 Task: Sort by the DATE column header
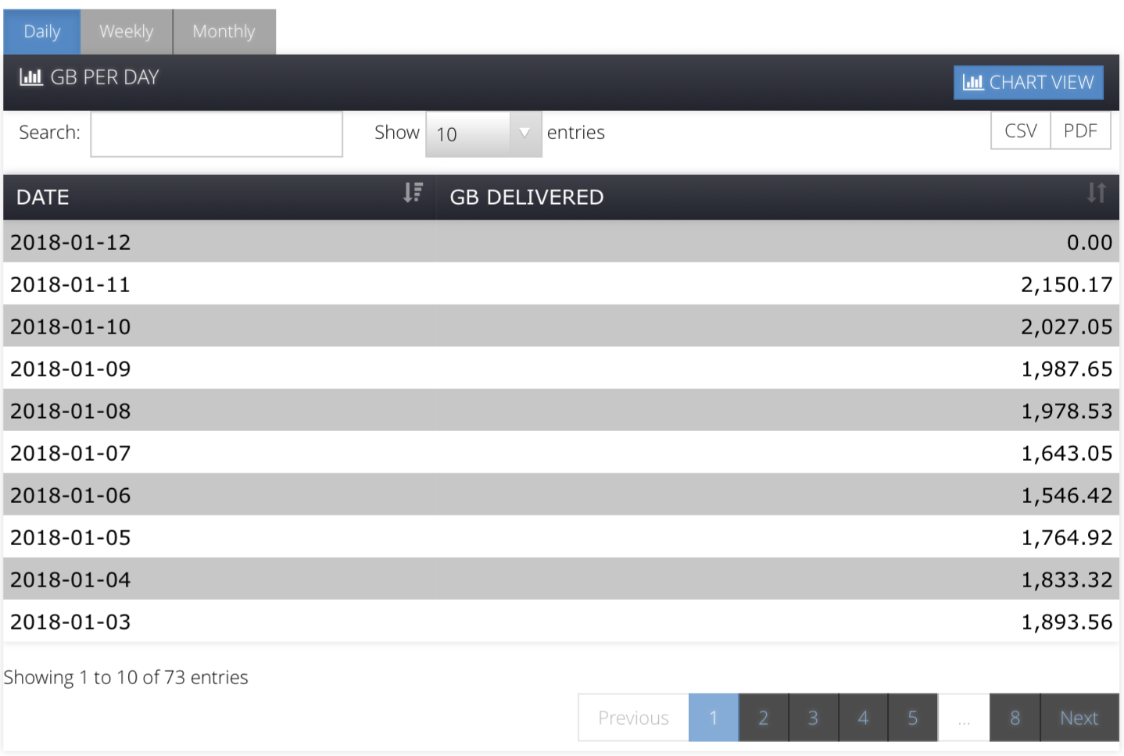pyautogui.click(x=219, y=197)
